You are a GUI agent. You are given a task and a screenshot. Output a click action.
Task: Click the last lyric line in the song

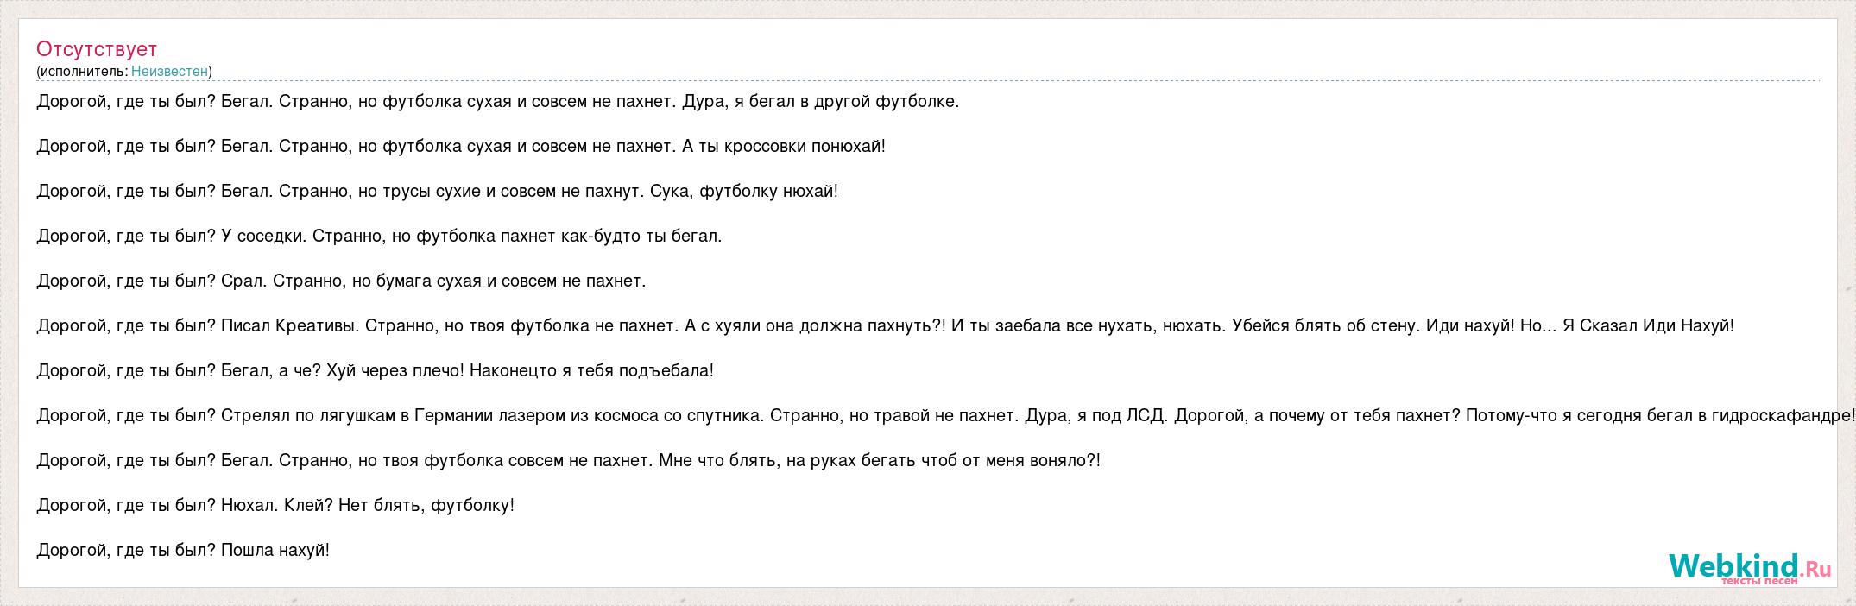pos(183,550)
